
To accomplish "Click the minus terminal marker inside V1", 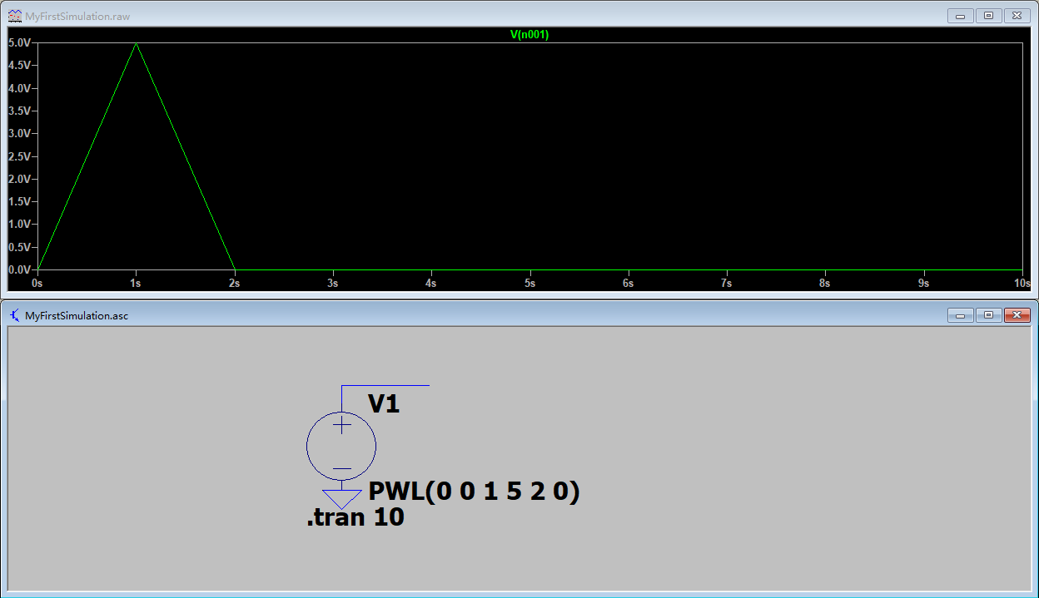I will click(341, 467).
